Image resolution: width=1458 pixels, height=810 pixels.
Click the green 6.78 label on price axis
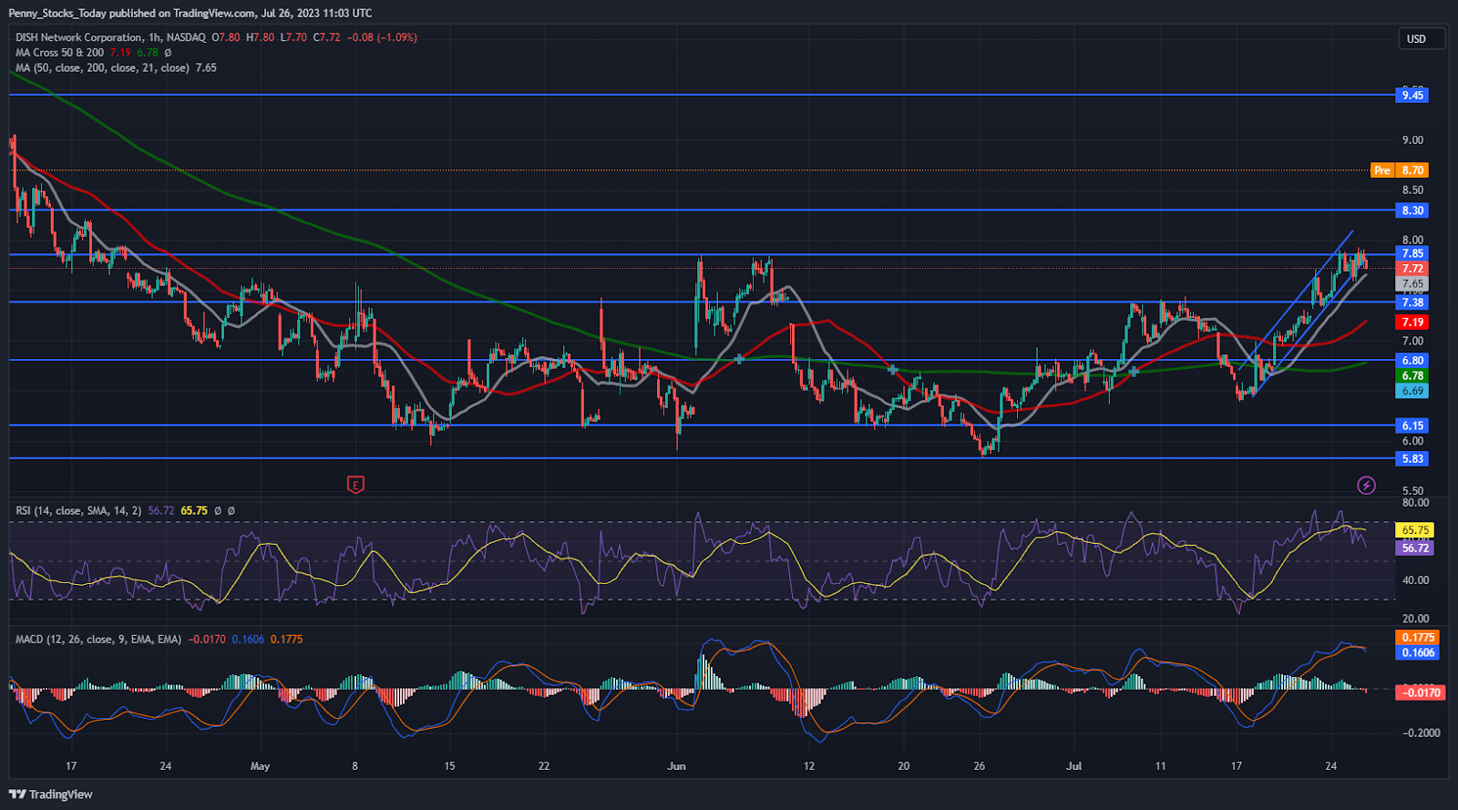pyautogui.click(x=1412, y=375)
